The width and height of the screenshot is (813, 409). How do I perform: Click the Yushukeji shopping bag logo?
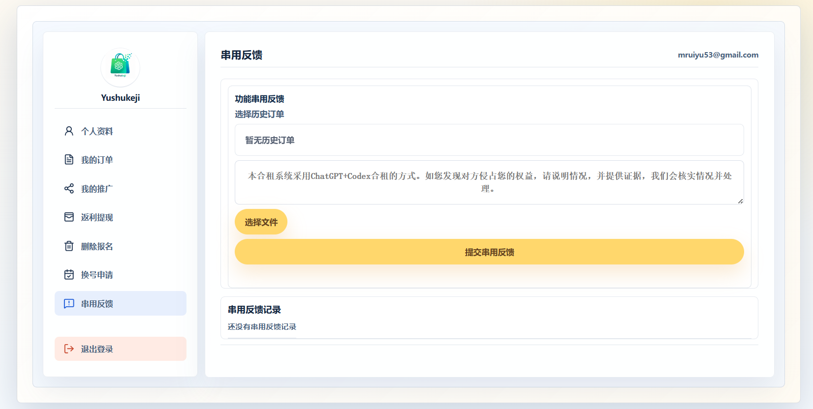point(120,67)
